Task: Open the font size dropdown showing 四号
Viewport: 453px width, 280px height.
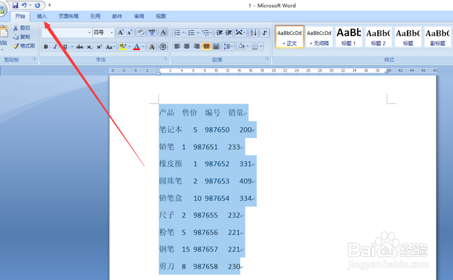Action: point(111,32)
